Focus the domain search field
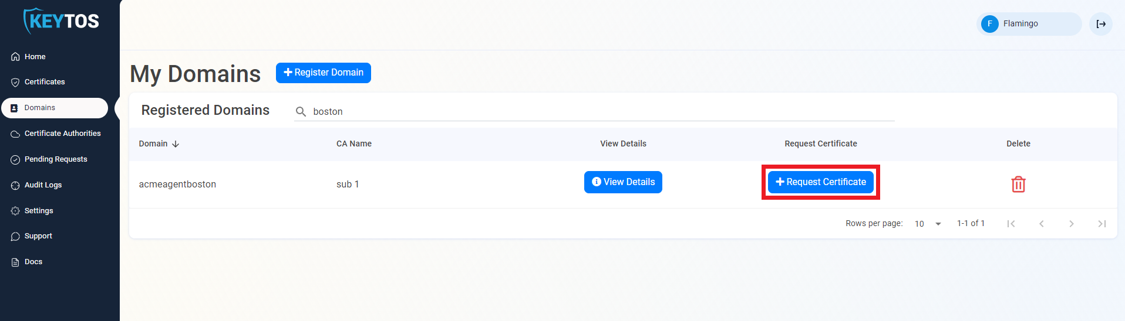This screenshot has width=1125, height=321. coord(599,111)
